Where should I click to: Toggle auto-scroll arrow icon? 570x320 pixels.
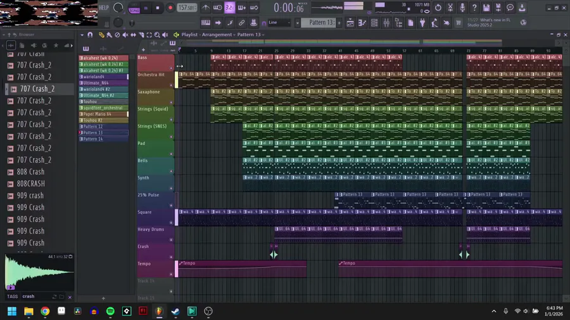218,23
